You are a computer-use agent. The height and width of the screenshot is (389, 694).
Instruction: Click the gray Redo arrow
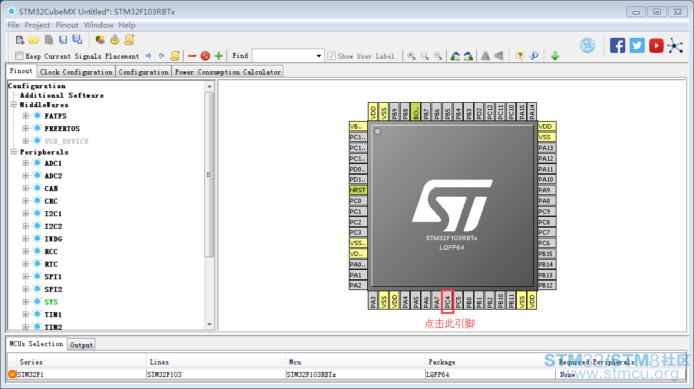(162, 56)
